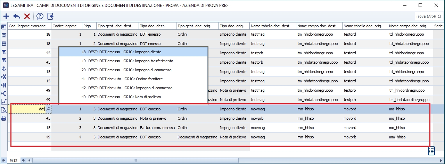Image resolution: width=445 pixels, height=164 pixels.
Task: Click the C export sidebar icon
Action: (x=4, y=93)
